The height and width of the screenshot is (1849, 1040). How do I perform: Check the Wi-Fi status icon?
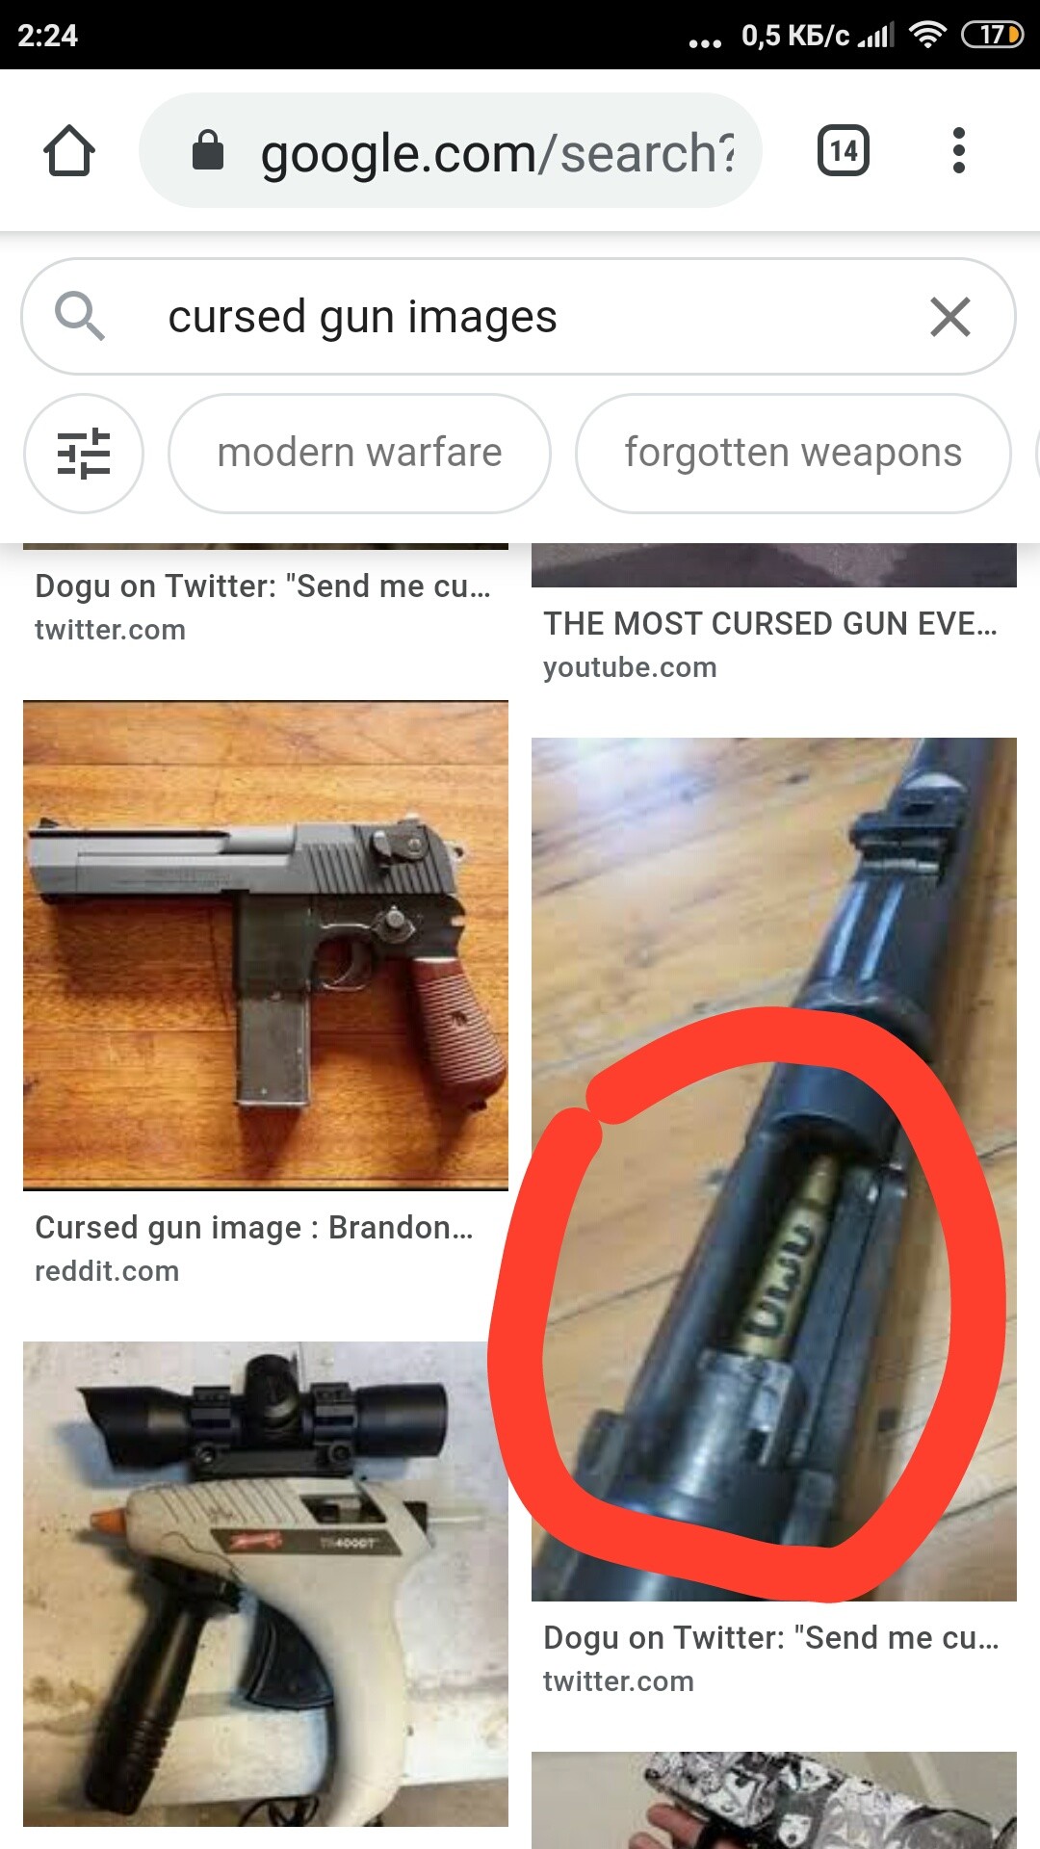pyautogui.click(x=928, y=35)
